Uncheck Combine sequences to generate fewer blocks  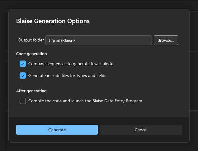[23, 64]
